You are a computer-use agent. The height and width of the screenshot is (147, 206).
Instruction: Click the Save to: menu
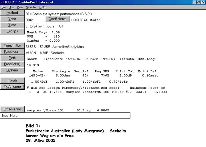pyautogui.click(x=31, y=7)
